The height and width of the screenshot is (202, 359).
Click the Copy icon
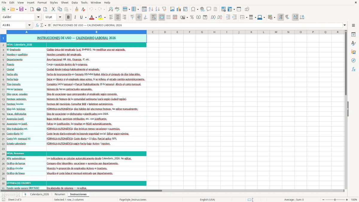60,9
